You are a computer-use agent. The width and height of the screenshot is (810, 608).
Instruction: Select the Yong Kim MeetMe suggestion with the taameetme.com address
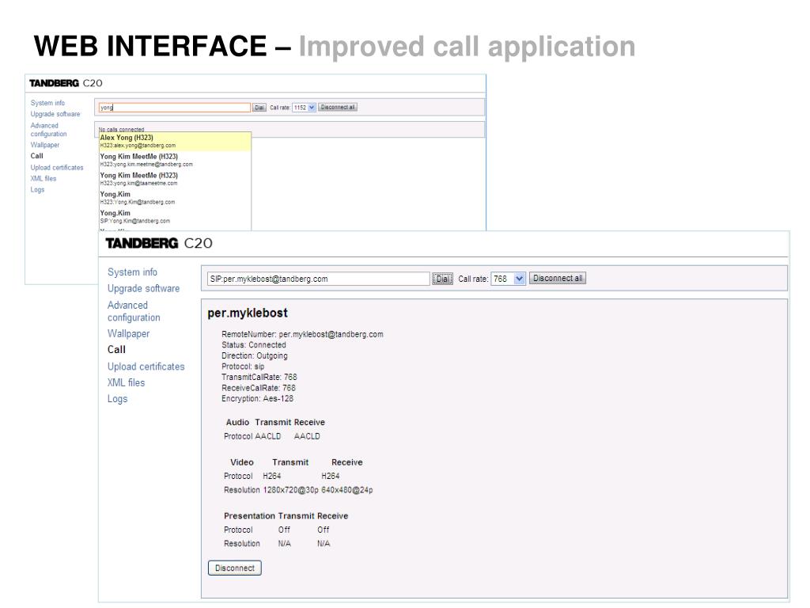[175, 179]
